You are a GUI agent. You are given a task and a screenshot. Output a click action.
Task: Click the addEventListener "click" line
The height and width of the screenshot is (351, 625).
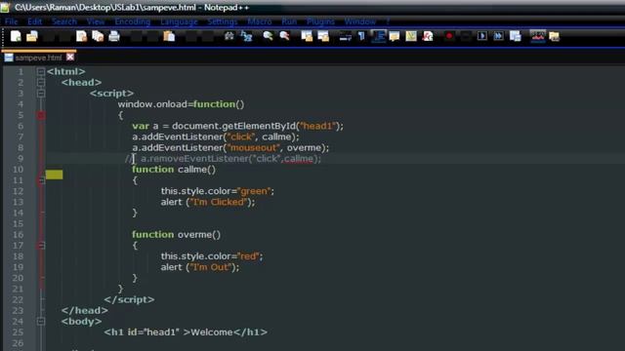[216, 136]
